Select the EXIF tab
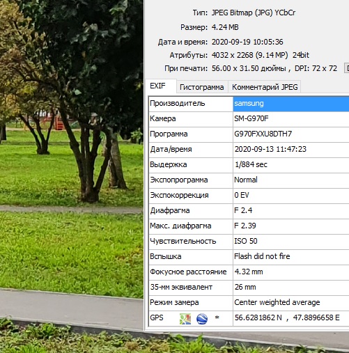The width and height of the screenshot is (349, 353). click(160, 86)
